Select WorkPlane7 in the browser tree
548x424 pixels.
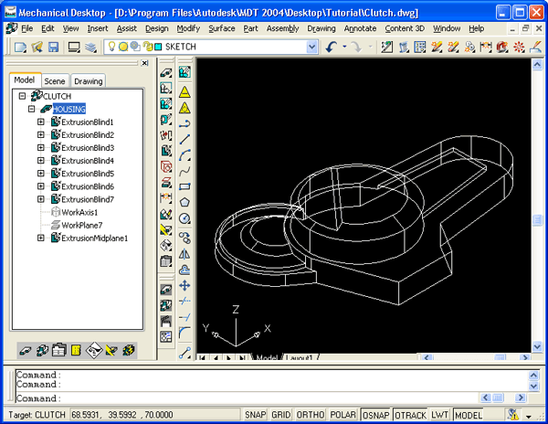[80, 225]
